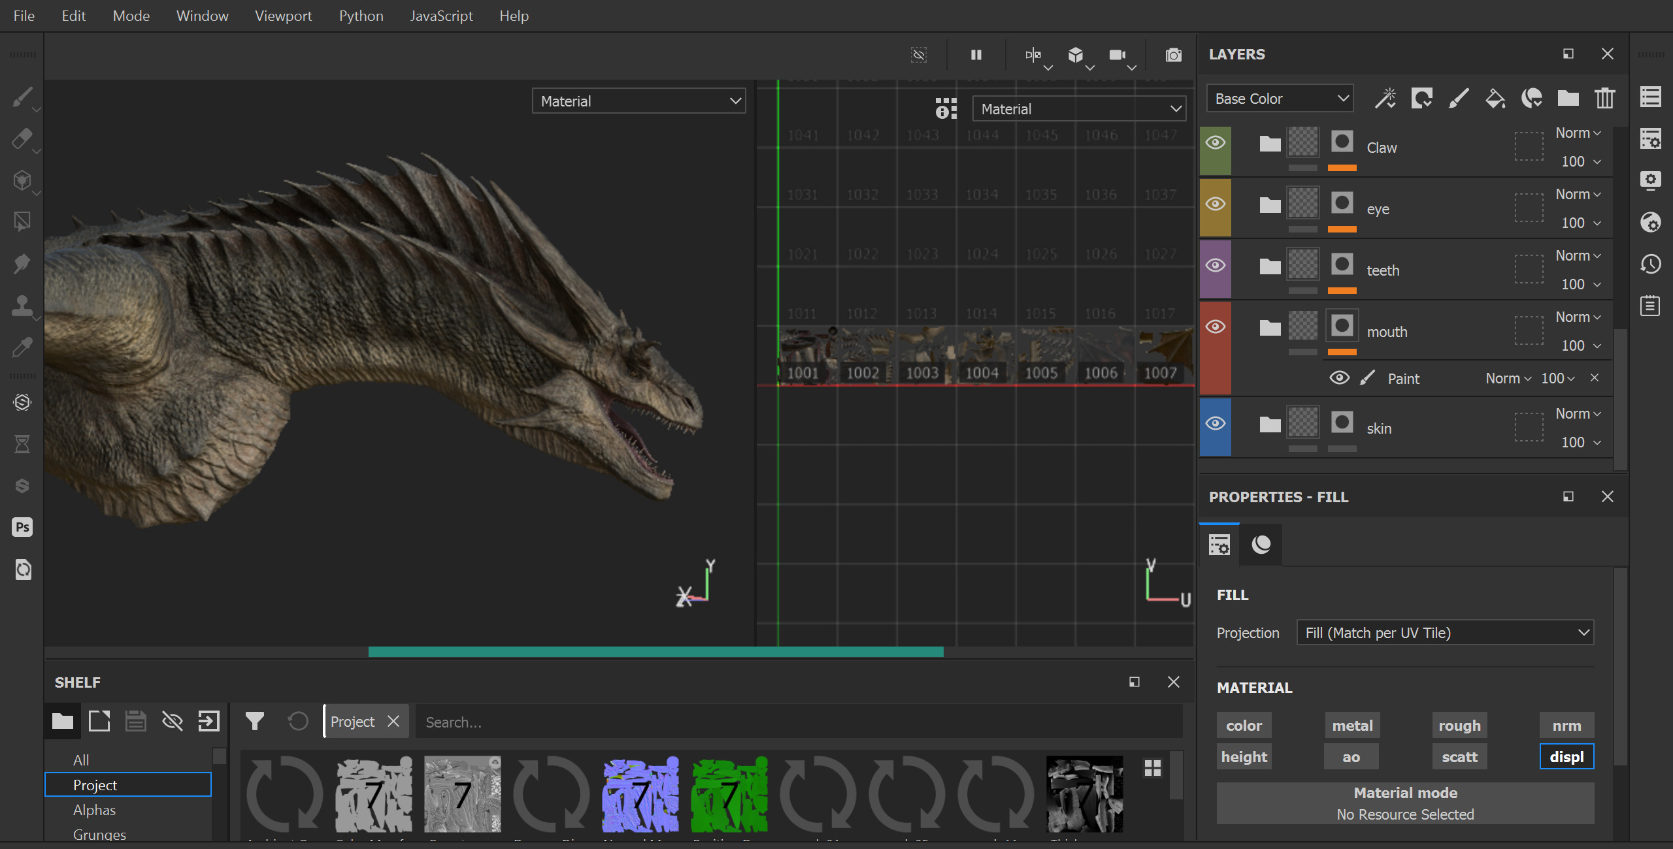Screen dimensions: 1673x849
Task: Open the Projection Fill dropdown
Action: pos(1446,633)
